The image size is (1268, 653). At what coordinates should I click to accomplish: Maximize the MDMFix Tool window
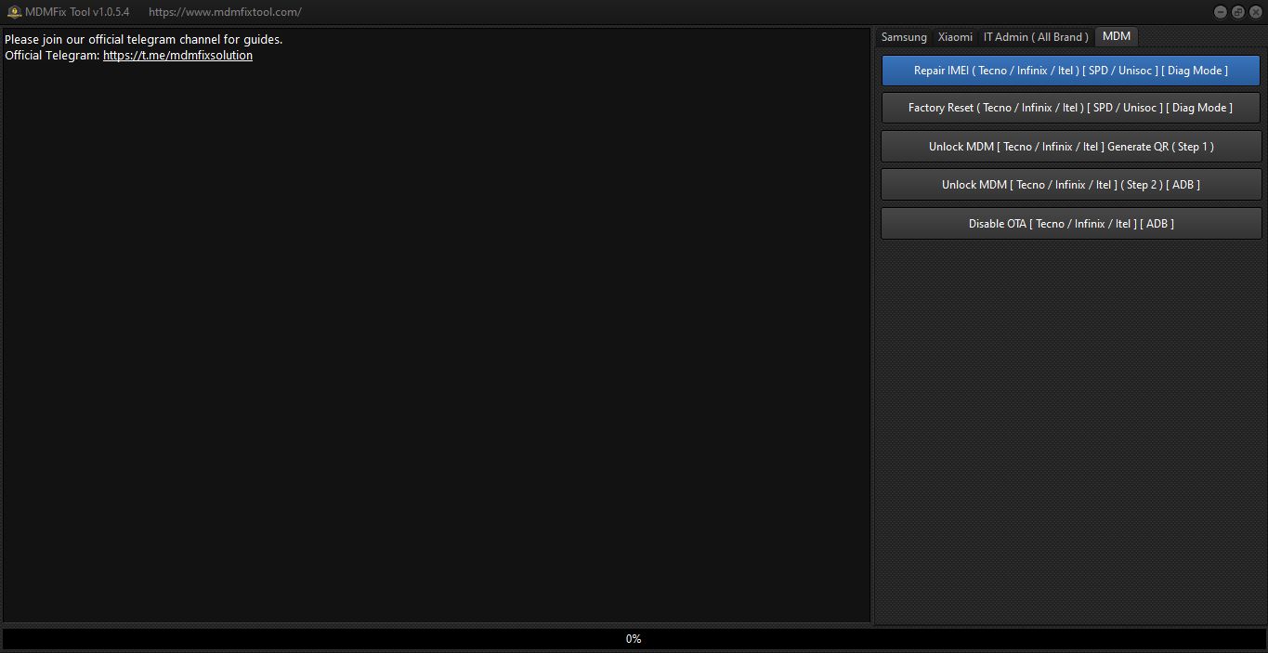(x=1237, y=12)
